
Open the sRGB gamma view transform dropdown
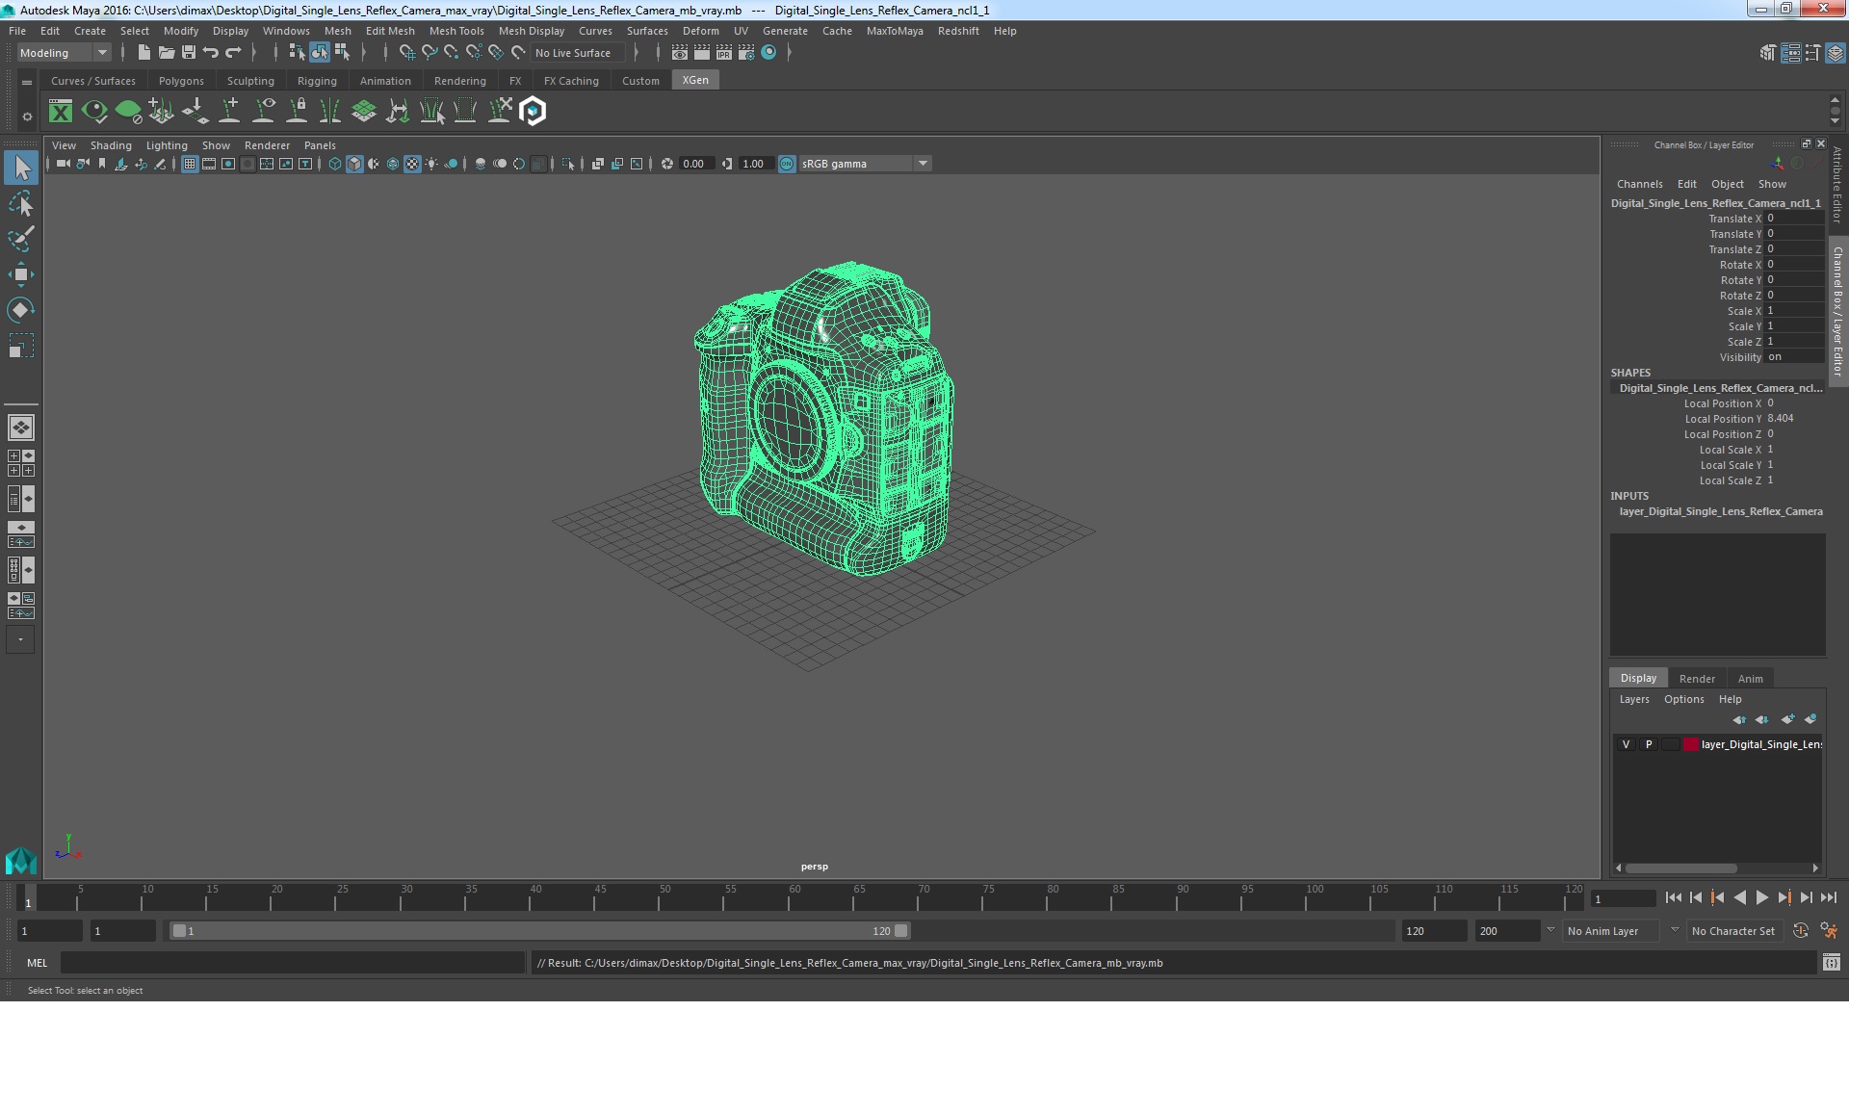[865, 164]
